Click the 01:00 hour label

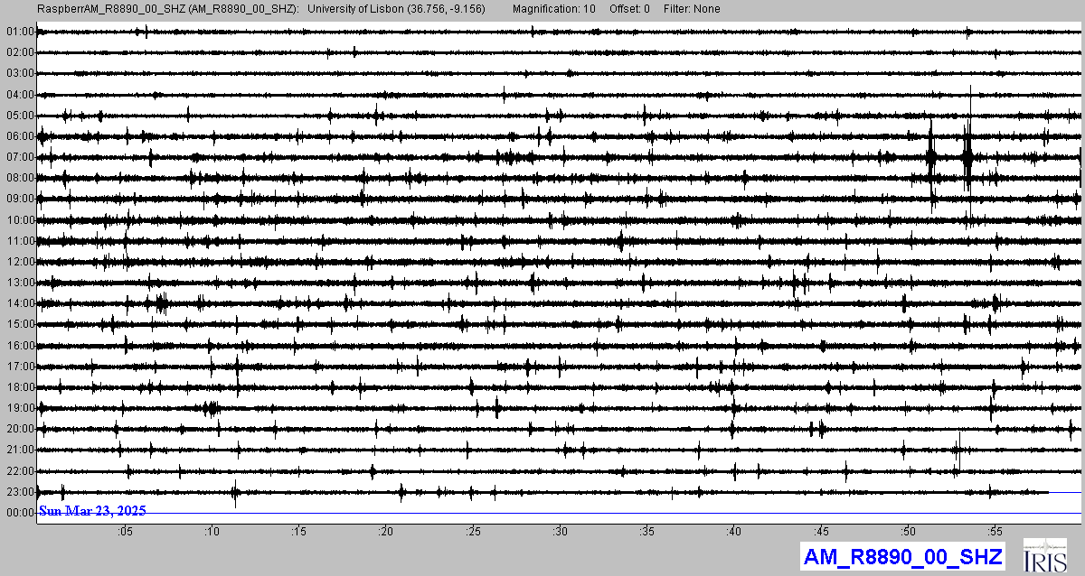click(20, 32)
